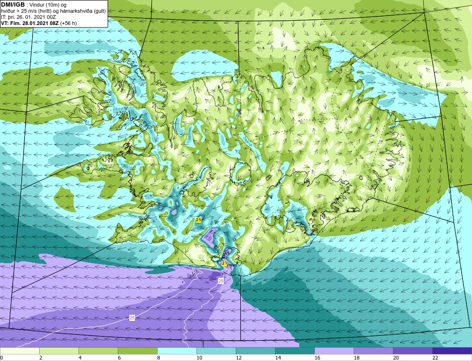
Task: Click the hviður > 25 m/s description line
Action: (x=53, y=11)
